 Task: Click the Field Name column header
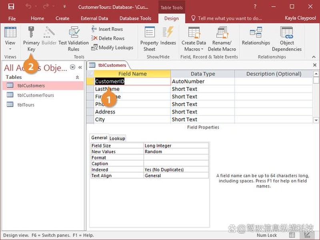click(132, 74)
